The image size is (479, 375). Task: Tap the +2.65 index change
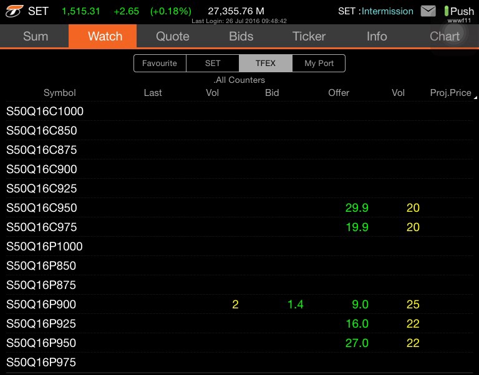[x=126, y=11]
